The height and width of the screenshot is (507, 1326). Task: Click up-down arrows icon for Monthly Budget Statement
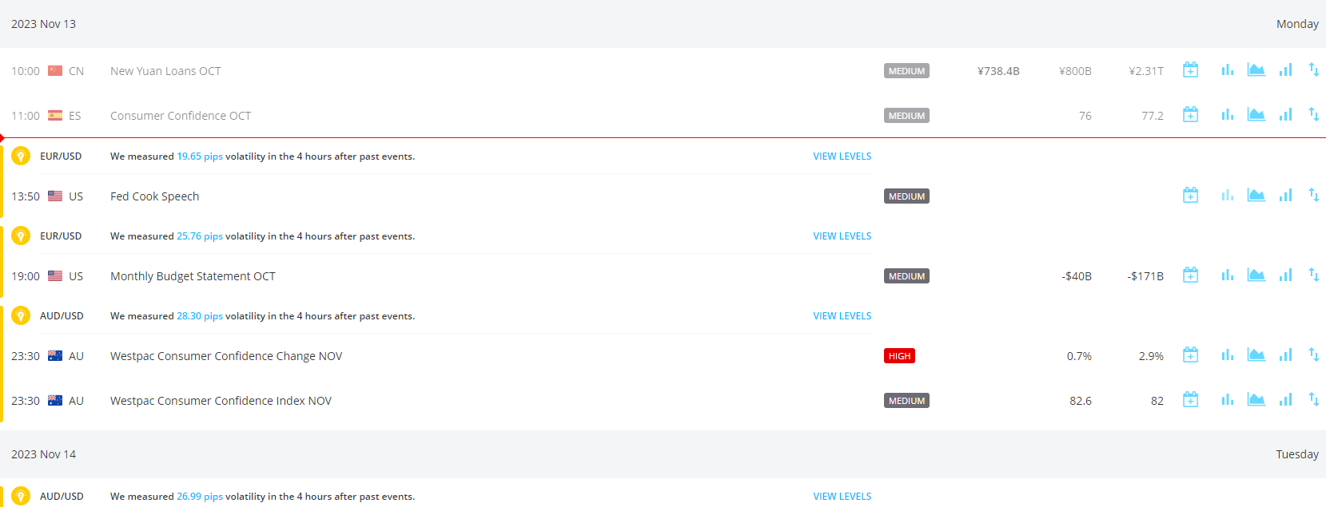1313,275
